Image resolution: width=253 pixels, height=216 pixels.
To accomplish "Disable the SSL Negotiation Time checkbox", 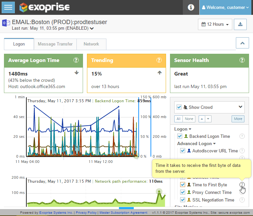I will pyautogui.click(x=183, y=200).
